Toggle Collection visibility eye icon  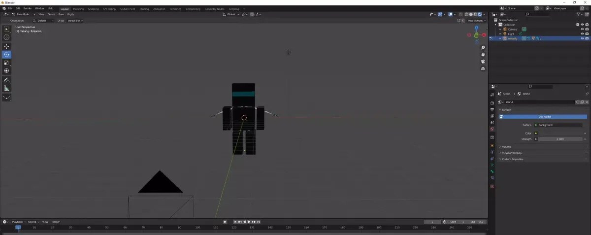pos(582,25)
